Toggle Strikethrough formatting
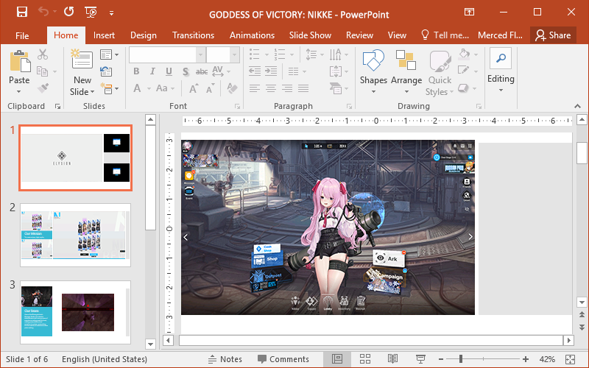Viewport: 589px width, 368px height. click(x=202, y=71)
